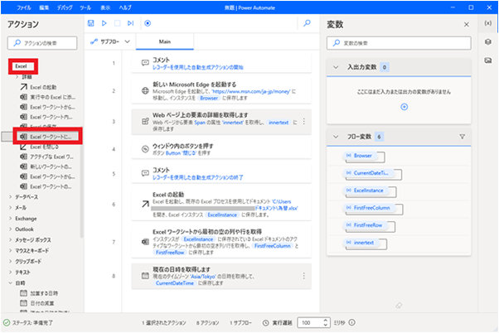Collapse the 日時 category
The width and height of the screenshot is (499, 333).
(11, 282)
